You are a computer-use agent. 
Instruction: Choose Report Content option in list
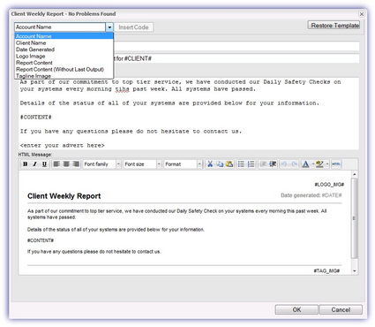64,63
